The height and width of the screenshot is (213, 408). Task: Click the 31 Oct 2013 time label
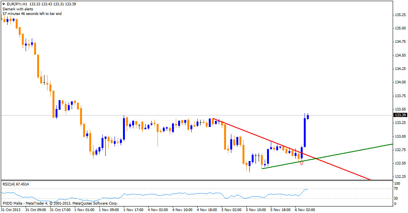(x=11, y=210)
